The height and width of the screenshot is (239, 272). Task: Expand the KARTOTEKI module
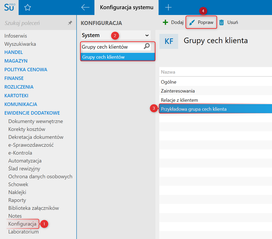click(x=16, y=96)
